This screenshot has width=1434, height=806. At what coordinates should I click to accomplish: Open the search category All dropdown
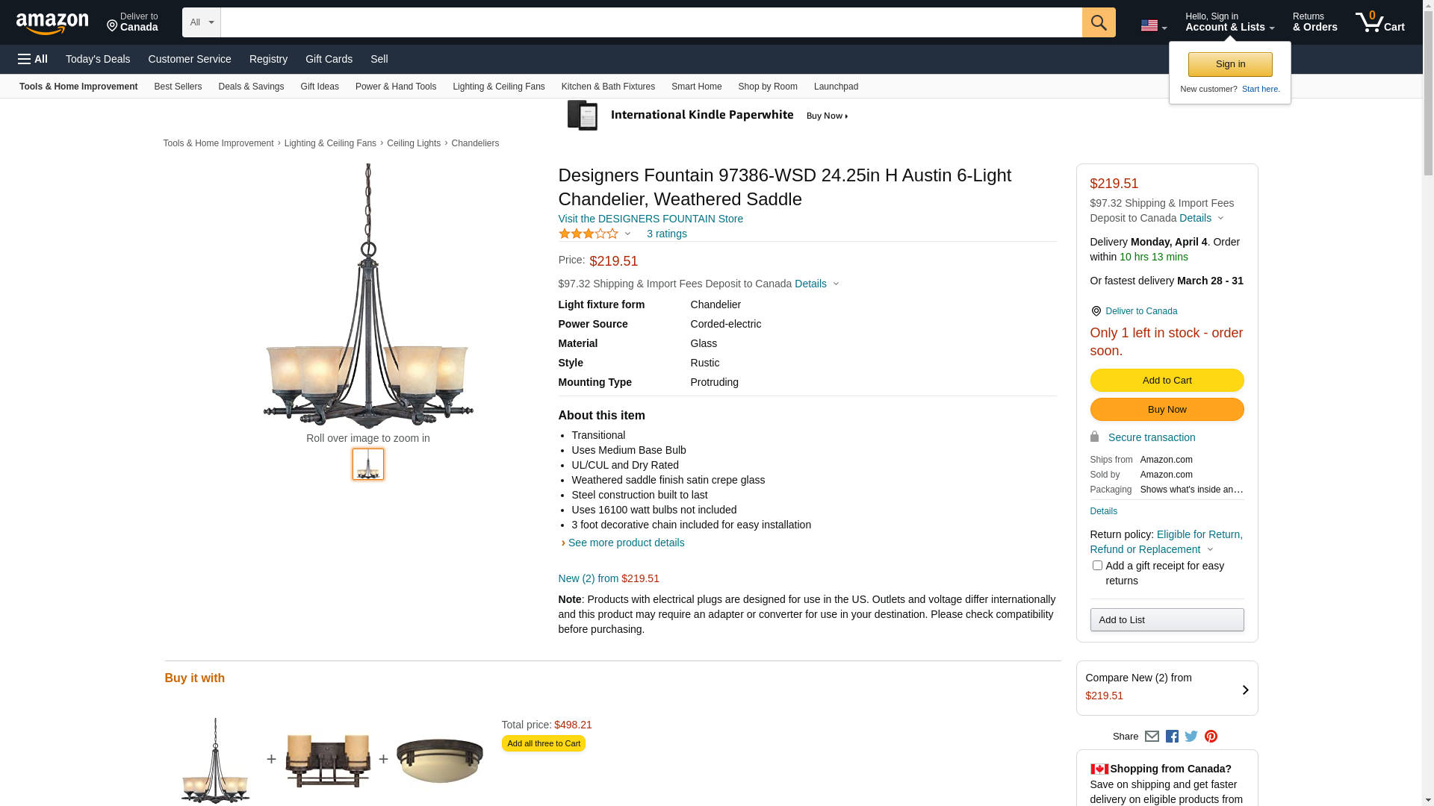(201, 22)
